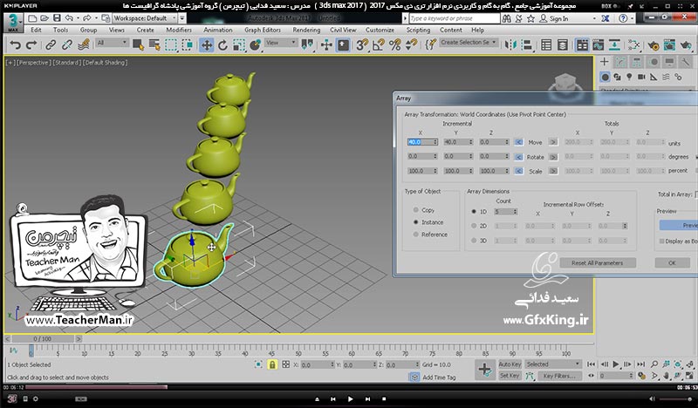Activate the Select Object tool
698x408 pixels.
(x=138, y=45)
